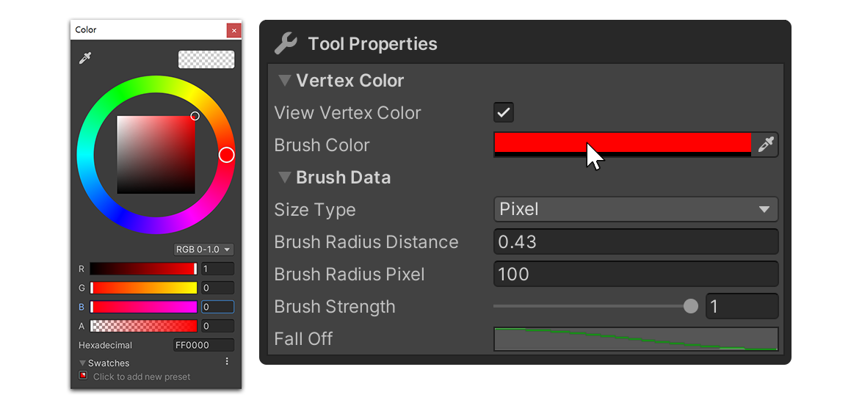
Task: Click the G value input field
Action: click(x=217, y=288)
